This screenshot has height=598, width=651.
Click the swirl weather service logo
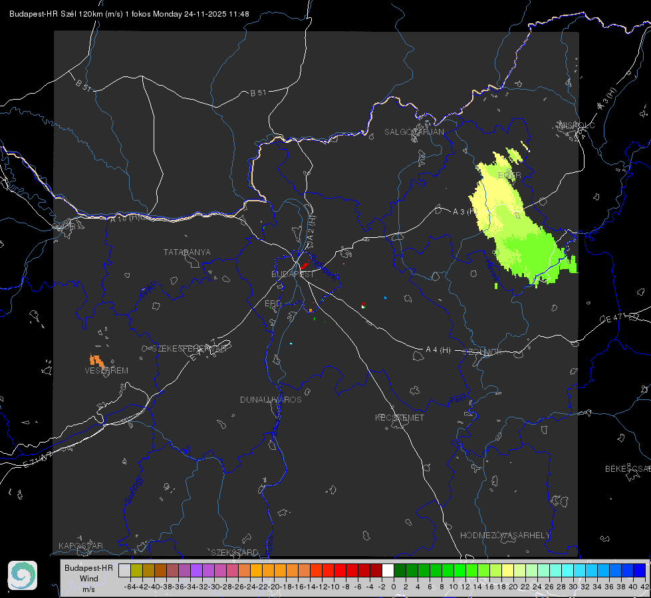[x=23, y=575]
